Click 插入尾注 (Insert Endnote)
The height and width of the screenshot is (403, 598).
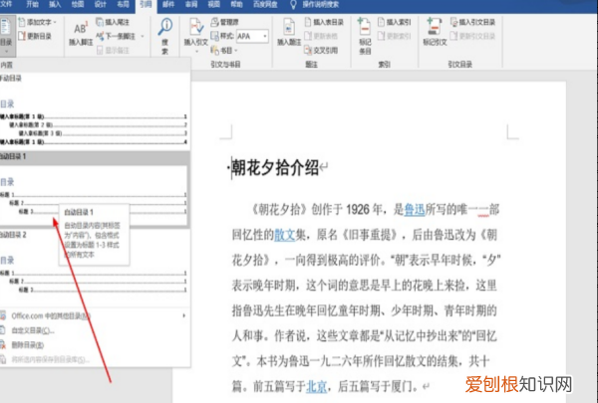pyautogui.click(x=113, y=23)
